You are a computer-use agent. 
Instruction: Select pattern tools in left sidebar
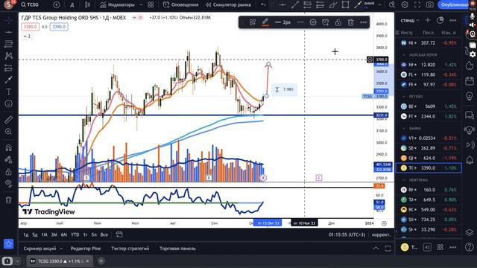click(8, 56)
